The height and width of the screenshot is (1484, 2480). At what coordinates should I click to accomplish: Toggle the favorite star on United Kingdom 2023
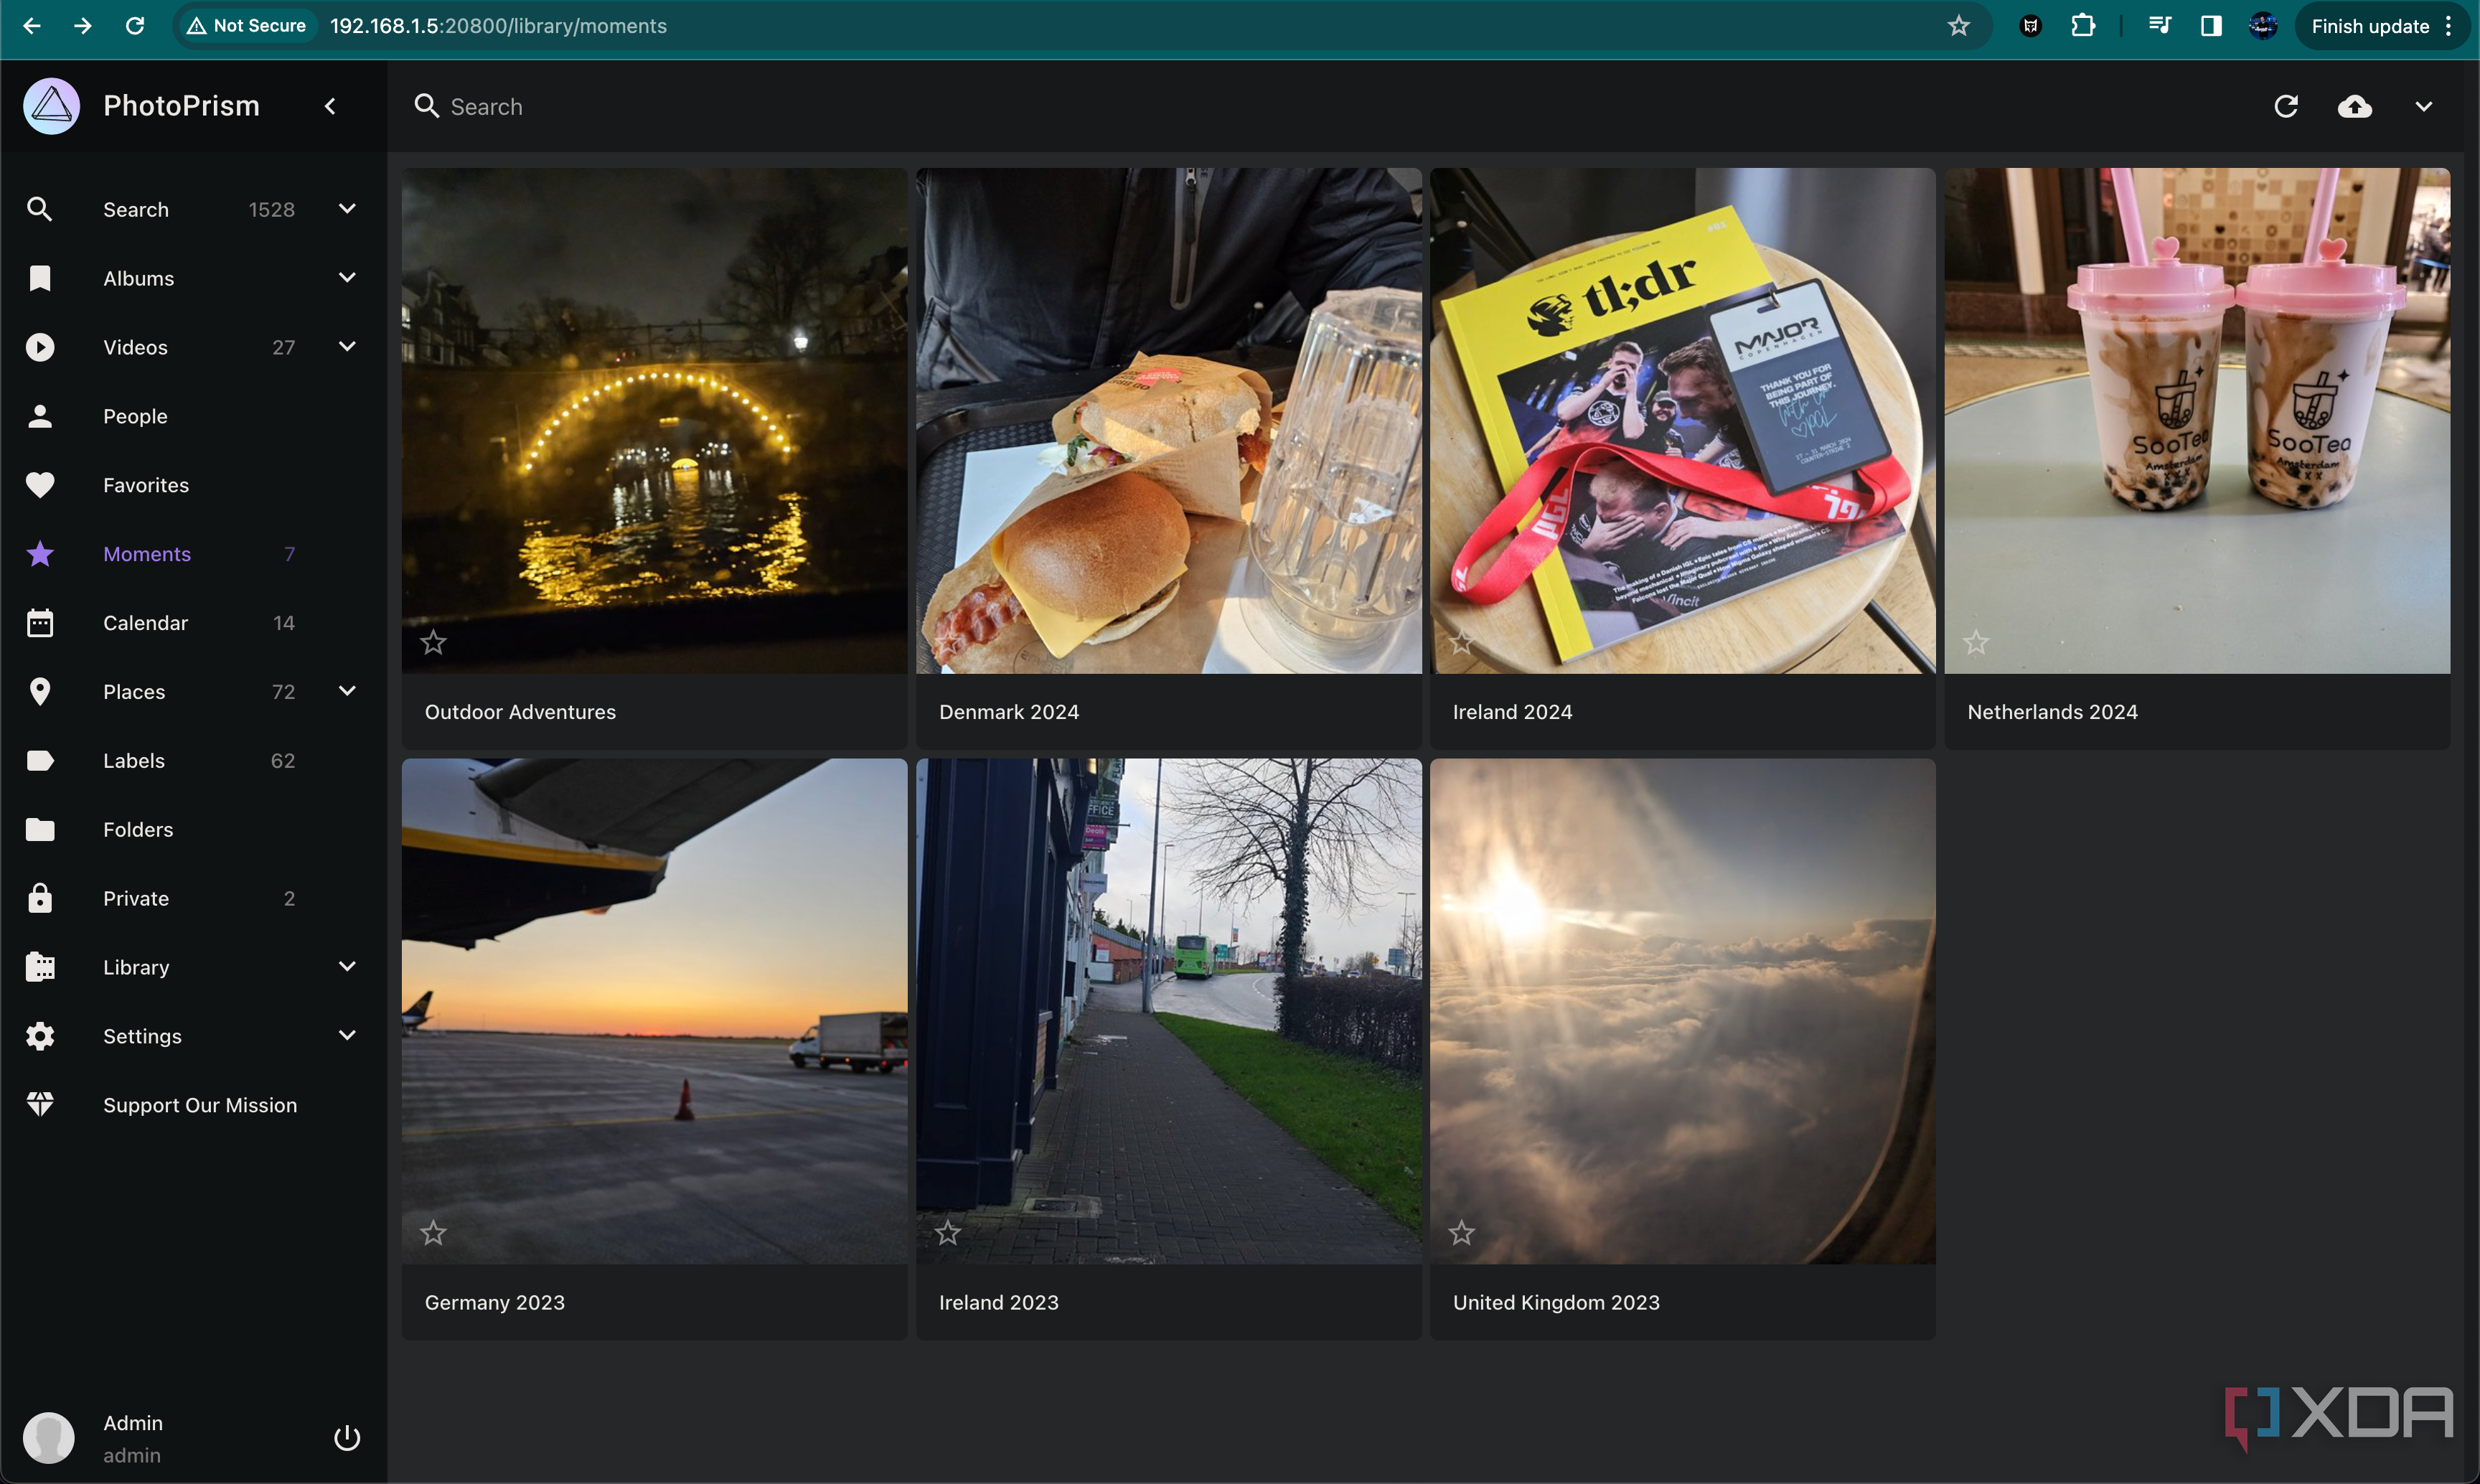click(1461, 1233)
